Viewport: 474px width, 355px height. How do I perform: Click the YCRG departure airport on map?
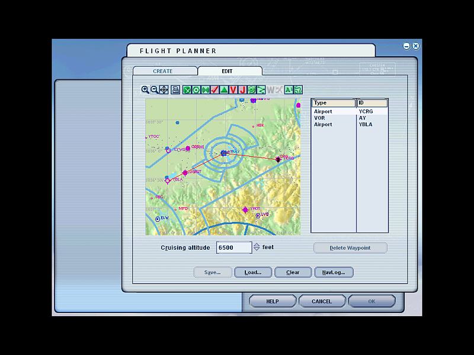[x=278, y=159]
